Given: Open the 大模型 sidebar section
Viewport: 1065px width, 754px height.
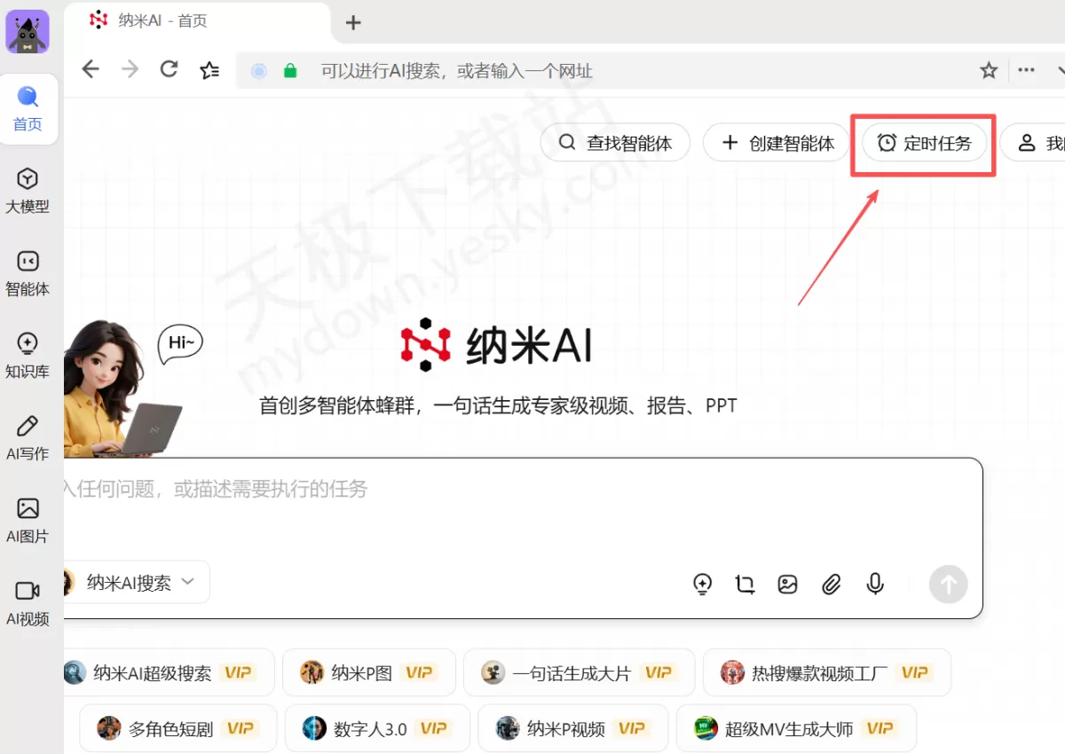Looking at the screenshot, I should 28,192.
